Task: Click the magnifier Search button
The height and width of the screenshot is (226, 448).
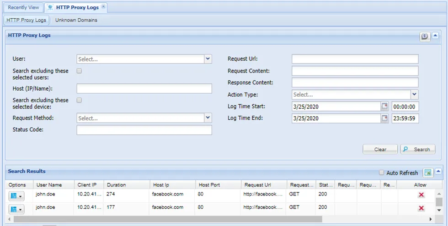Action: (418, 149)
